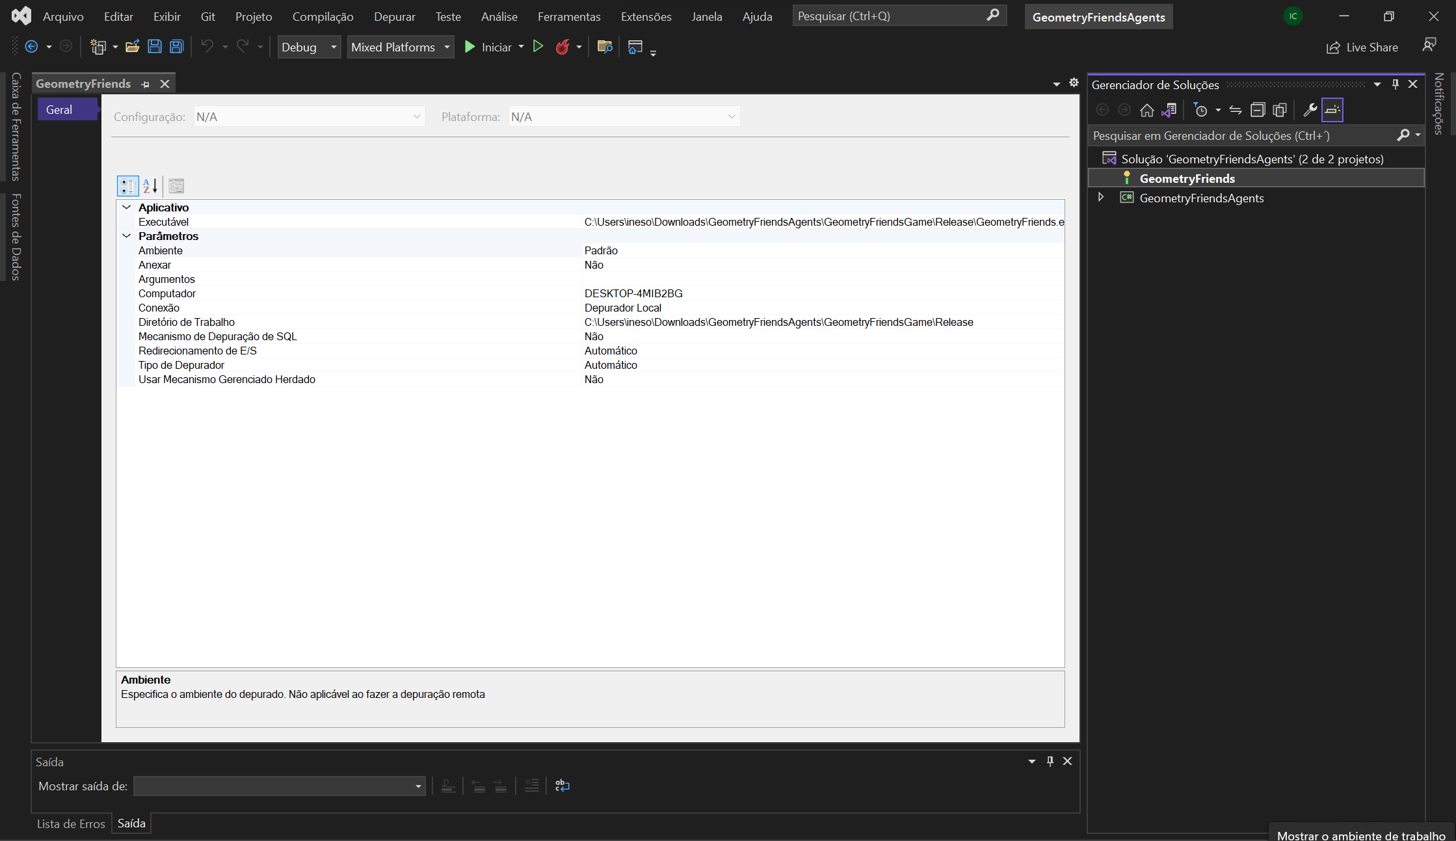Click the properties page gear icon
This screenshot has width=1456, height=841.
pyautogui.click(x=1074, y=83)
